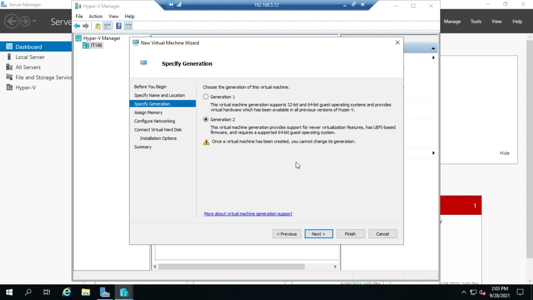This screenshot has width=533, height=300.
Task: Open the File menu in Hyper-V Manager
Action: [x=79, y=16]
